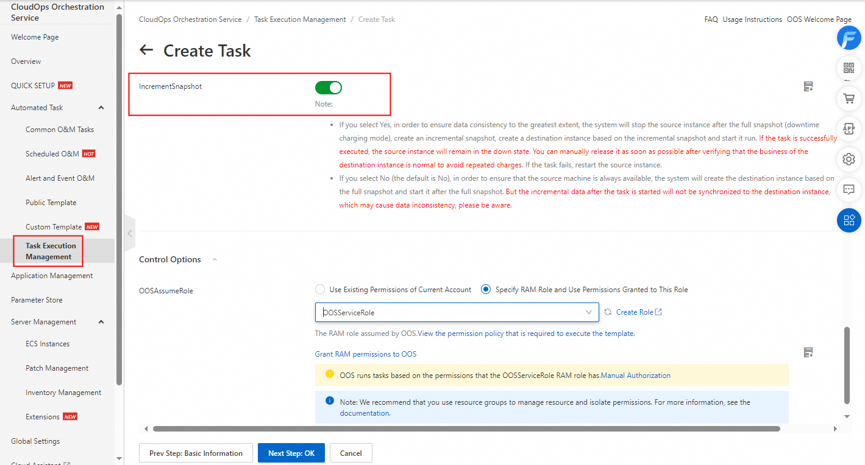Click the OOSAssumeRole field label
This screenshot has height=465, width=865.
click(166, 291)
